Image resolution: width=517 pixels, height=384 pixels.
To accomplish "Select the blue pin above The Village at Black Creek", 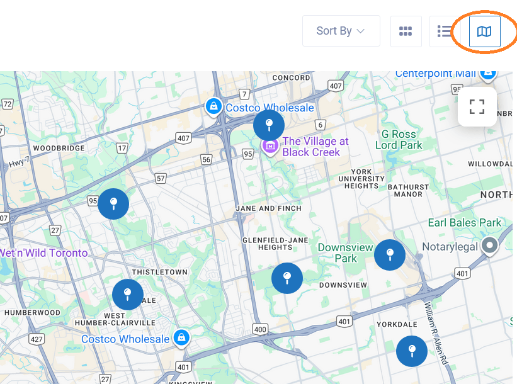I will pyautogui.click(x=269, y=125).
